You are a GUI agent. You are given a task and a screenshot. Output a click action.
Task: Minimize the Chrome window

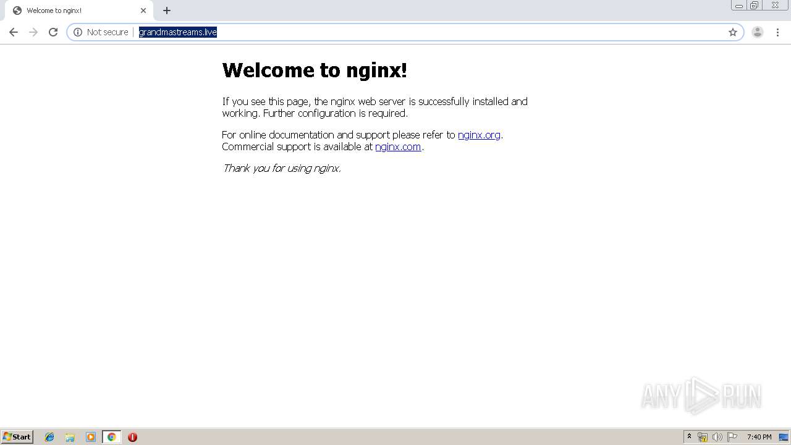738,6
